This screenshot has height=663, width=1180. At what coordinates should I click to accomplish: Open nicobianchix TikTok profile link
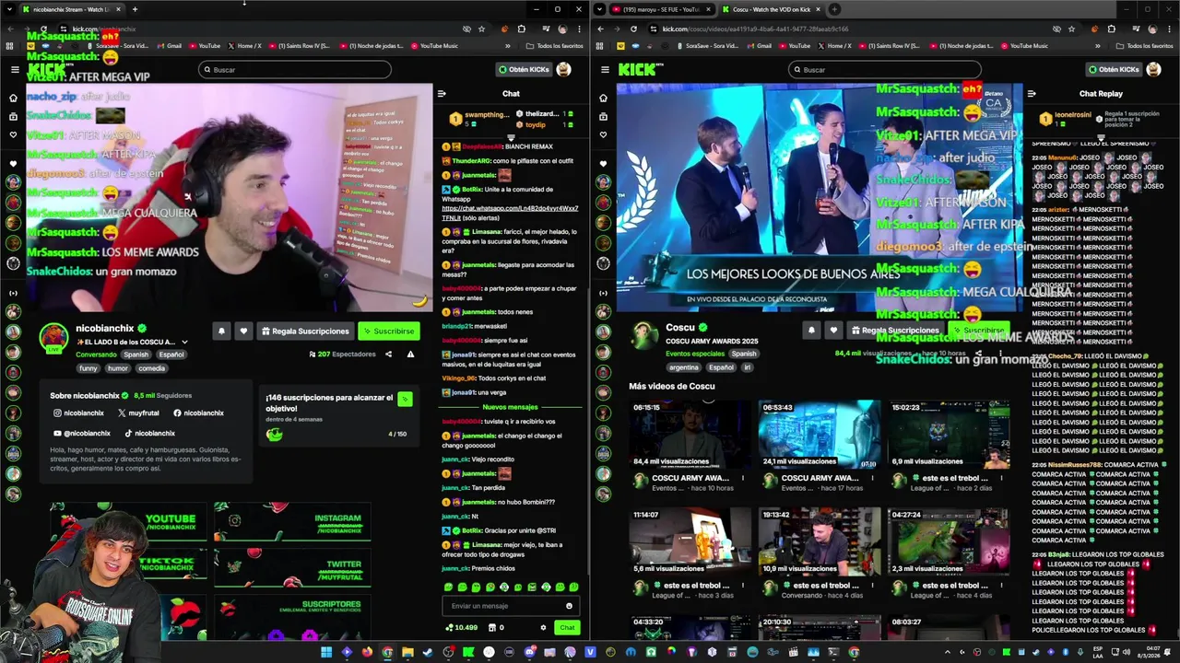[148, 433]
